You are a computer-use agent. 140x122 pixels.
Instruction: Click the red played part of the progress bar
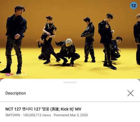2,79
